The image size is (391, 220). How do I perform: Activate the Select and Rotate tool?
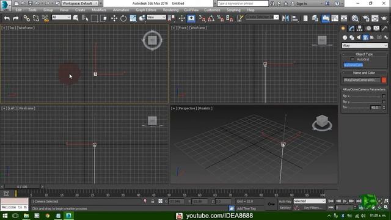tap(123, 18)
